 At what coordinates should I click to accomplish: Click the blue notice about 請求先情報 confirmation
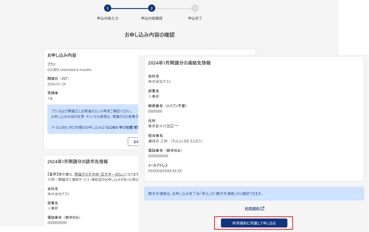tap(254, 193)
